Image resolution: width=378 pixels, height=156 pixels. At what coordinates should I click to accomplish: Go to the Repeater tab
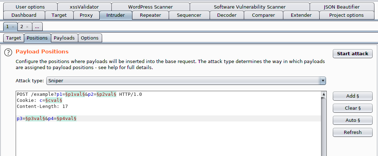150,15
